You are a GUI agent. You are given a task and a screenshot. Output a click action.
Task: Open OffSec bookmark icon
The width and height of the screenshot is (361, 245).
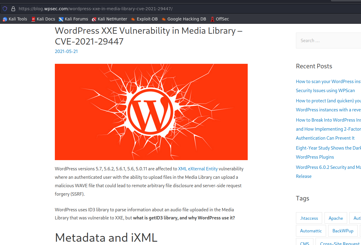coord(212,19)
